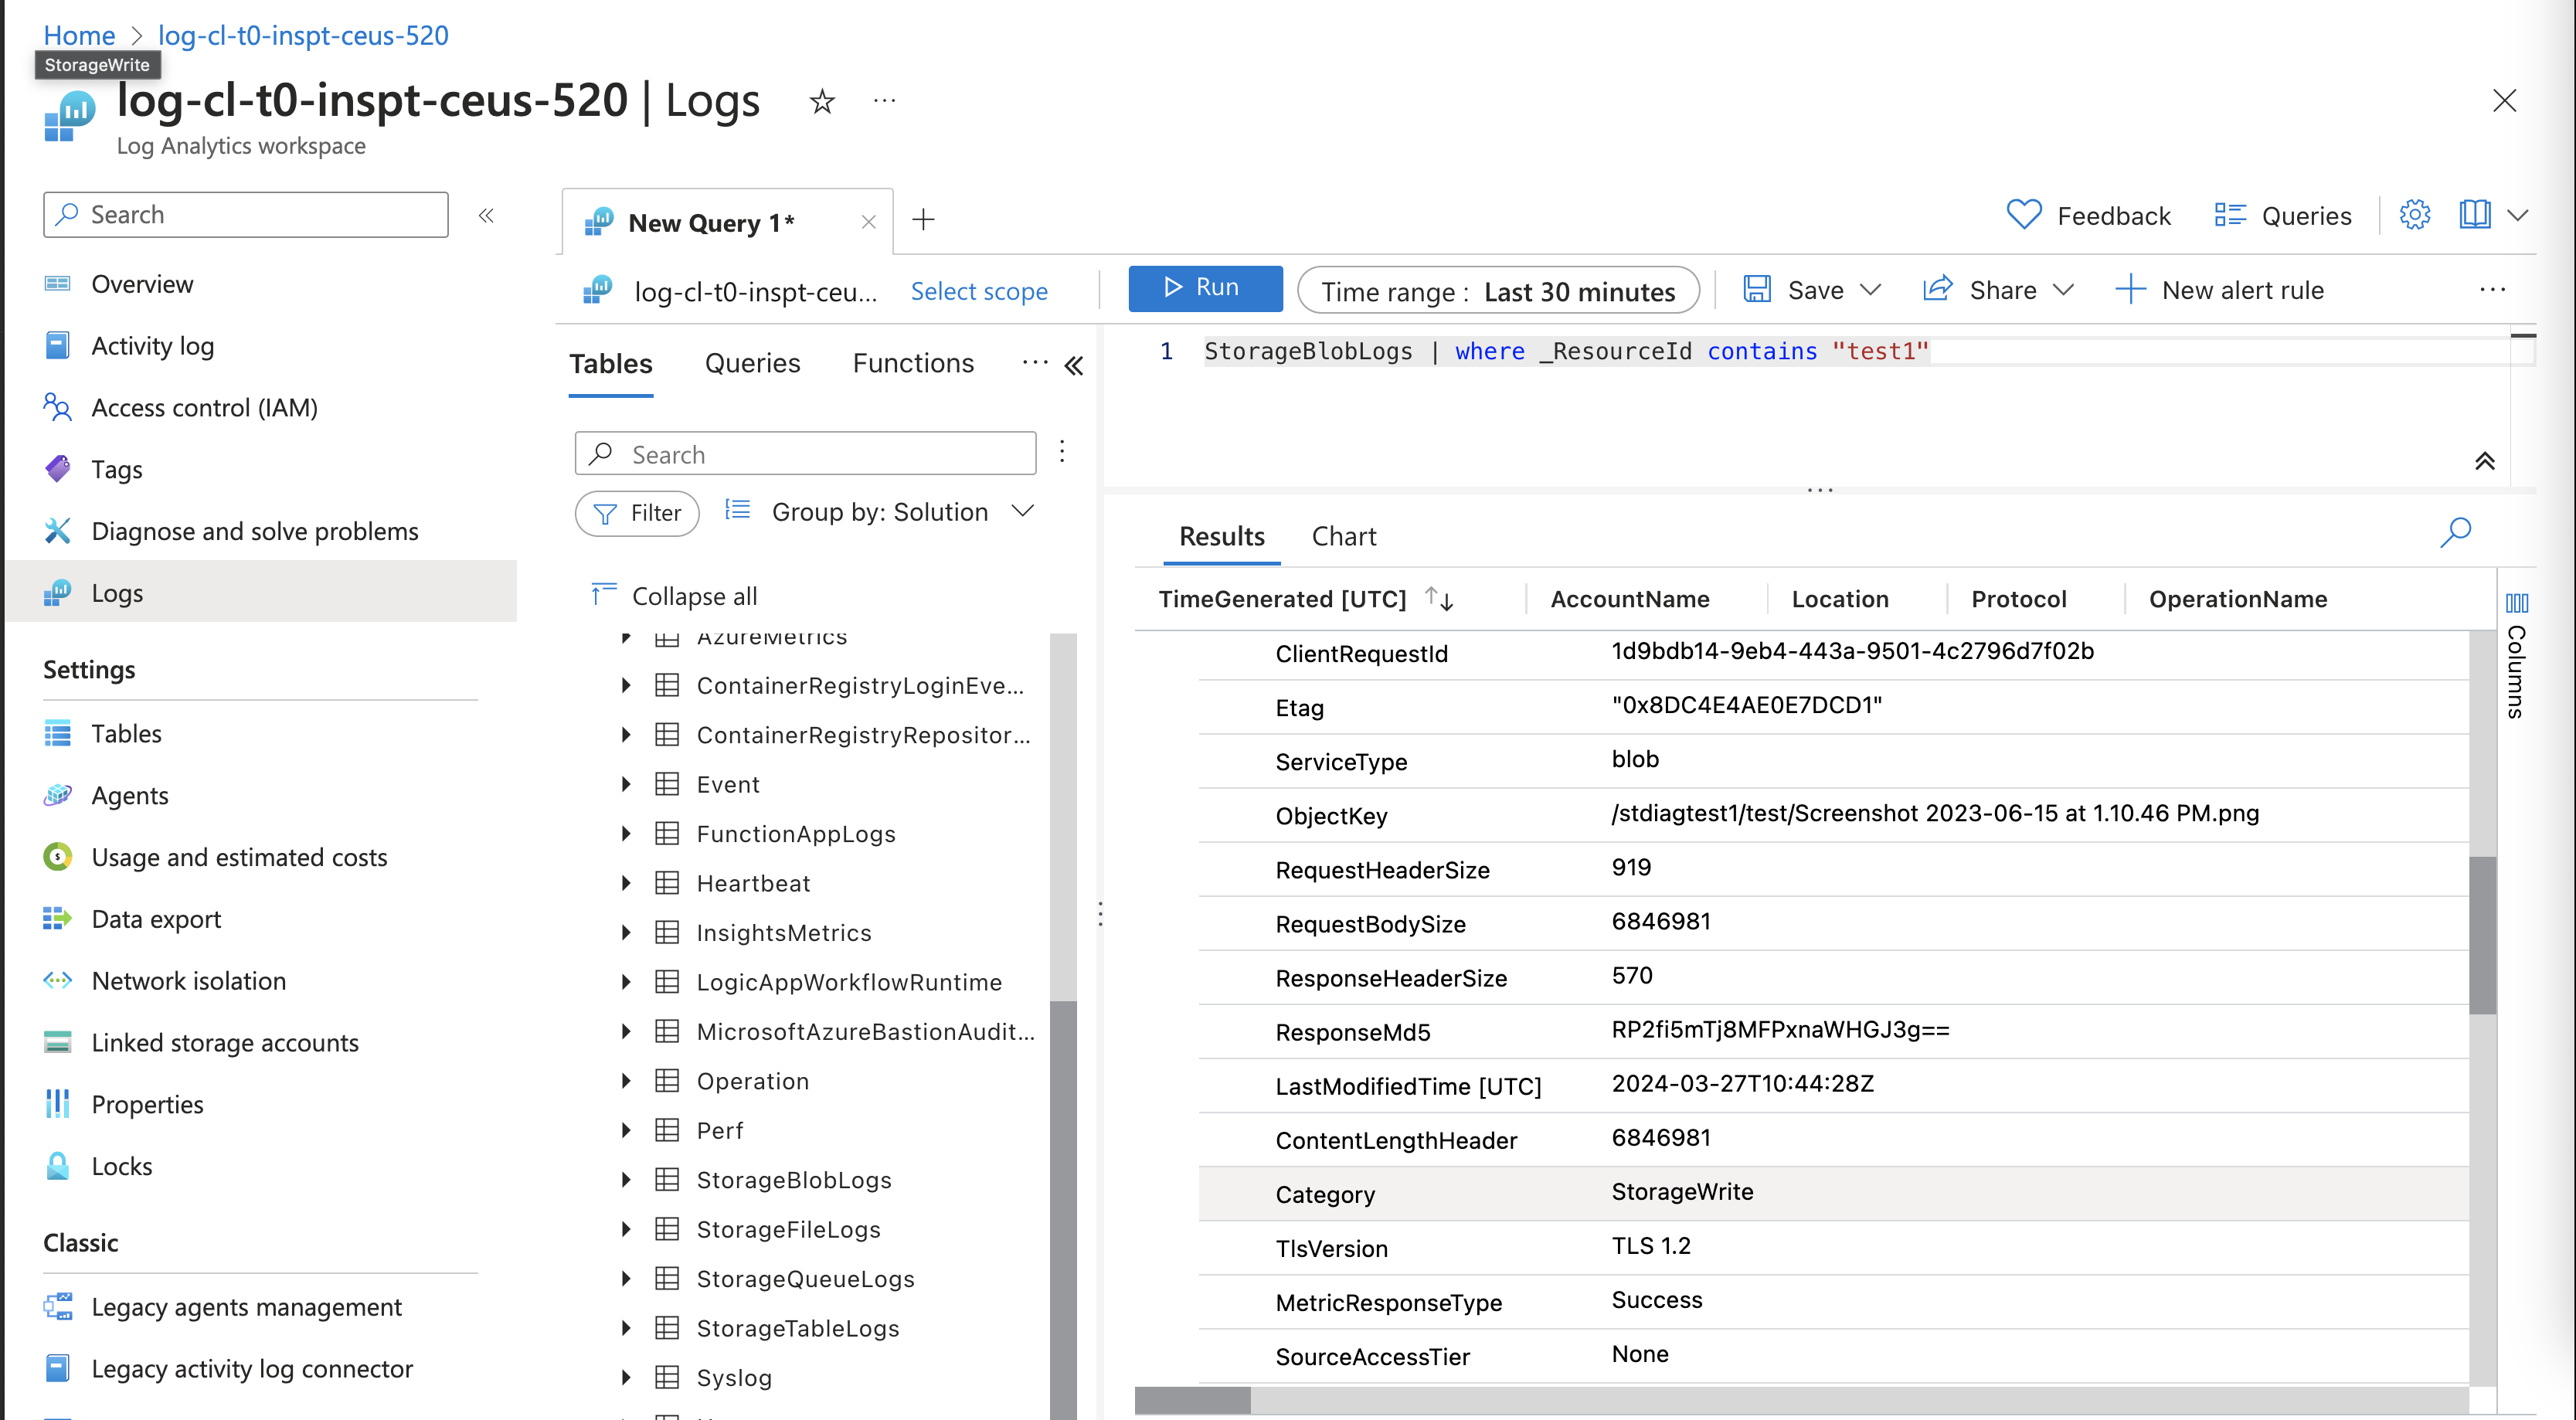This screenshot has height=1420, width=2576.
Task: Open table search options menu
Action: point(1062,452)
